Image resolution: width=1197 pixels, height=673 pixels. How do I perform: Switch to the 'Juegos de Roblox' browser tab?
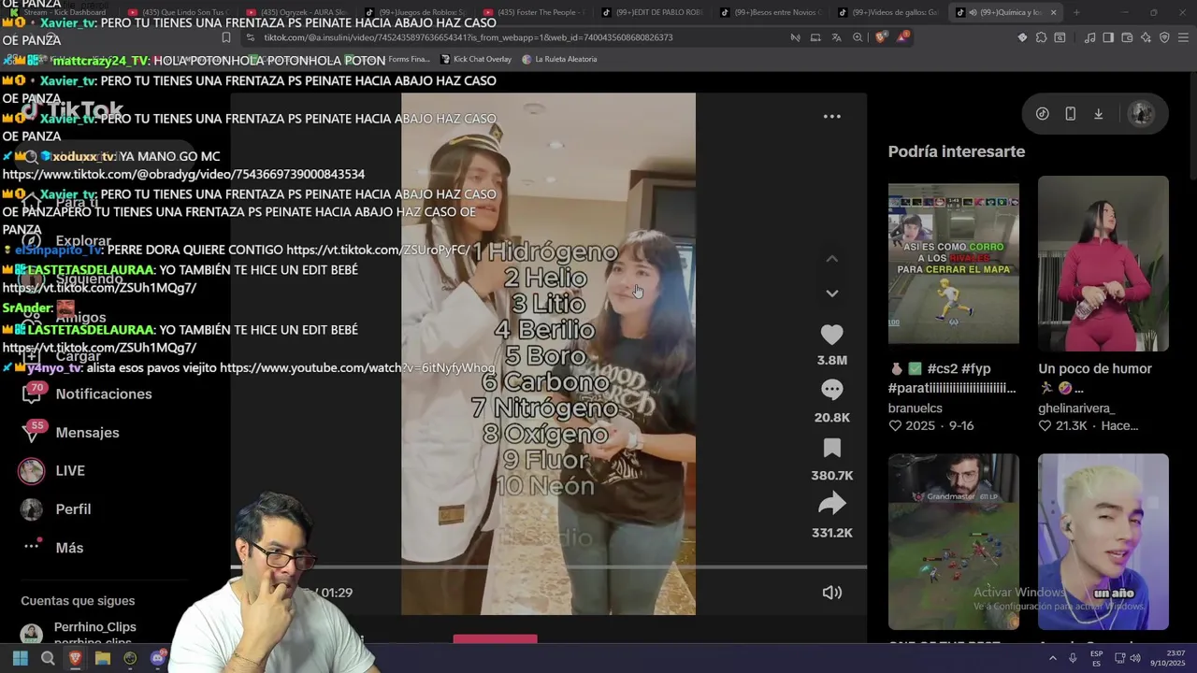414,12
